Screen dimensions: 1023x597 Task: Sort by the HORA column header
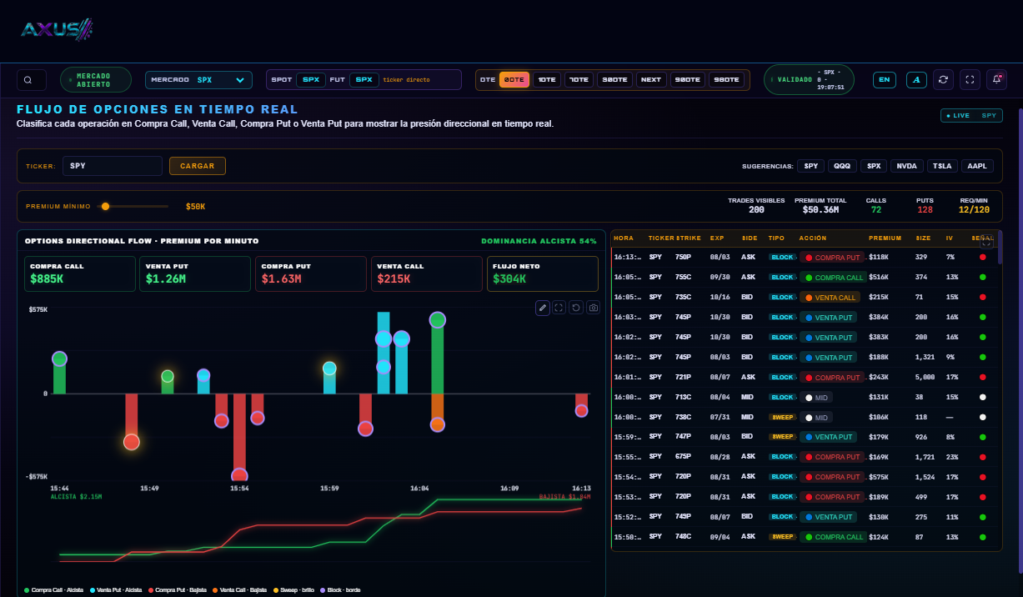tap(624, 238)
